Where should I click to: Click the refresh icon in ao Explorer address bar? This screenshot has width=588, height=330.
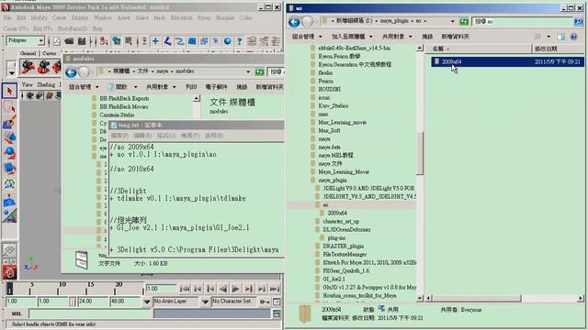click(464, 22)
